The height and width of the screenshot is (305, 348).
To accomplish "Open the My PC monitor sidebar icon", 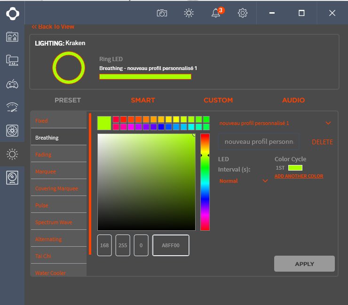I will pyautogui.click(x=12, y=60).
